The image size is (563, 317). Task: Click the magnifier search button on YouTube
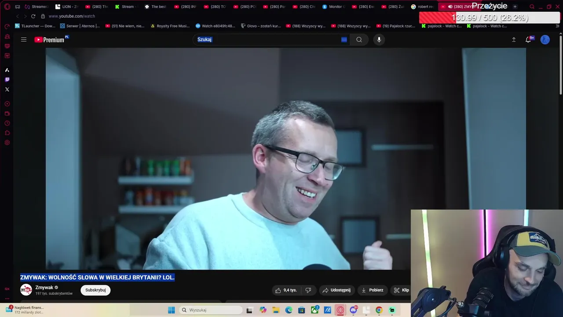click(x=359, y=40)
